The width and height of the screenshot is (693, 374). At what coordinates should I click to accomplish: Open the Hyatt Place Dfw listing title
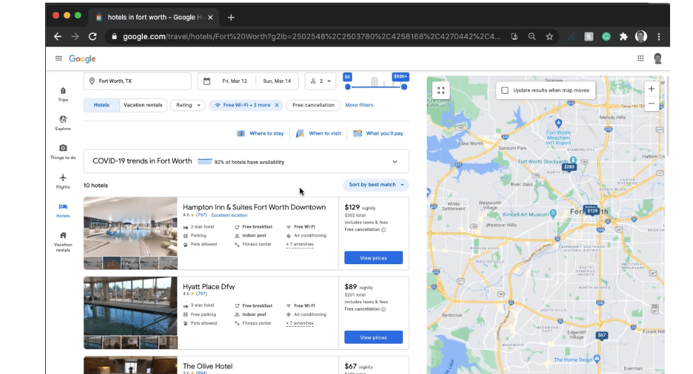tap(208, 286)
